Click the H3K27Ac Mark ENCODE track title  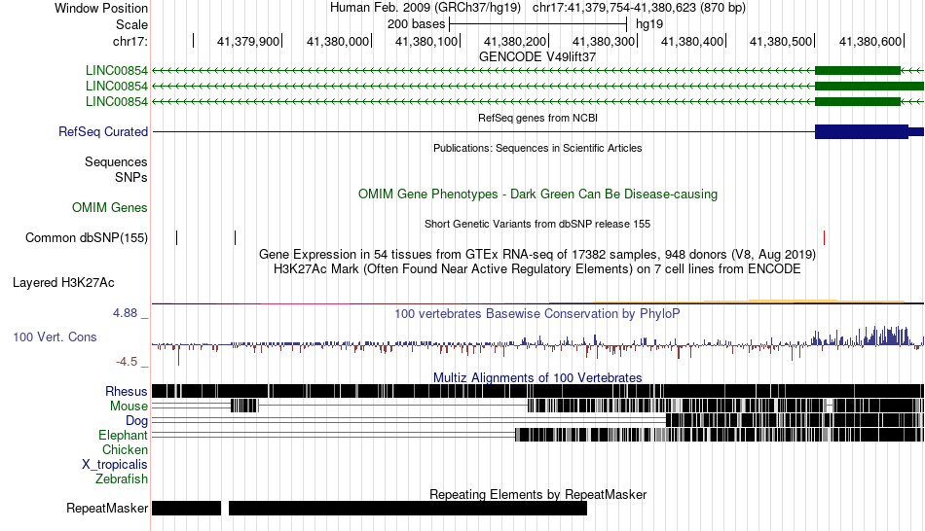click(x=537, y=269)
